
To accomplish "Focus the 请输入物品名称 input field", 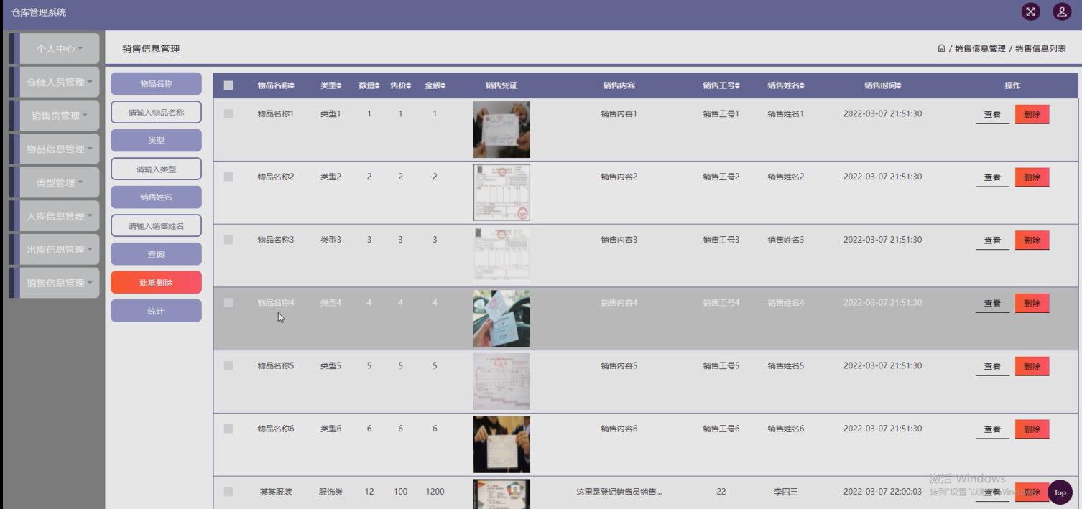I will click(156, 112).
